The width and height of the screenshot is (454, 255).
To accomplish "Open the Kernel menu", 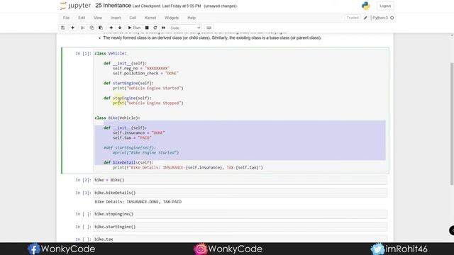I will point(150,18).
